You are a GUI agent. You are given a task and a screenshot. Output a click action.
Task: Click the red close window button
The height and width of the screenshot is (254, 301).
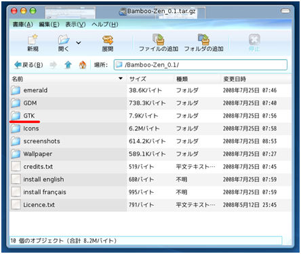14,11
